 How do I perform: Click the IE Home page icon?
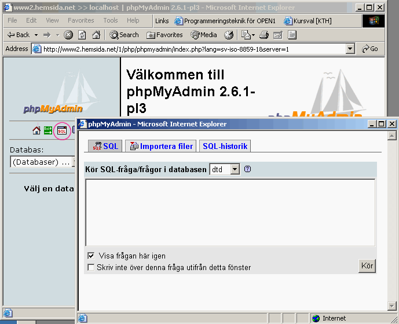pos(96,35)
